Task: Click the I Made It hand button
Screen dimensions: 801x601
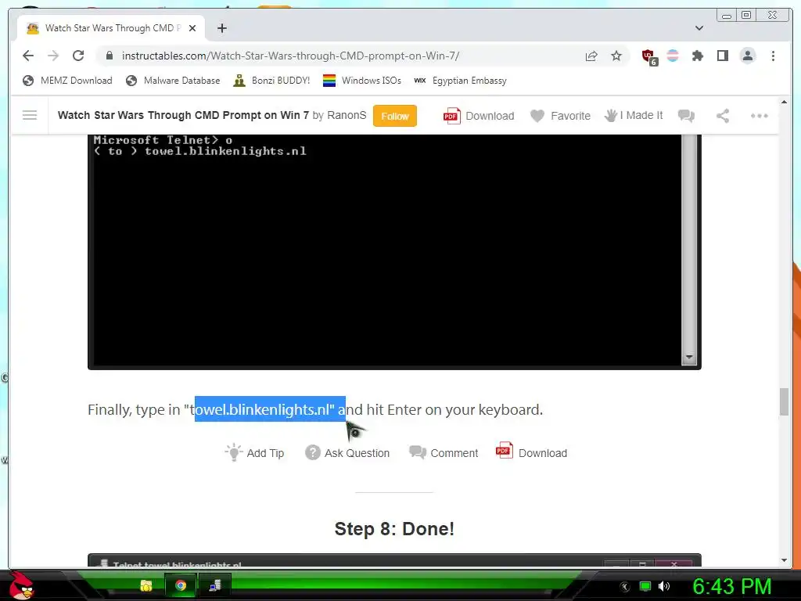Action: click(634, 116)
